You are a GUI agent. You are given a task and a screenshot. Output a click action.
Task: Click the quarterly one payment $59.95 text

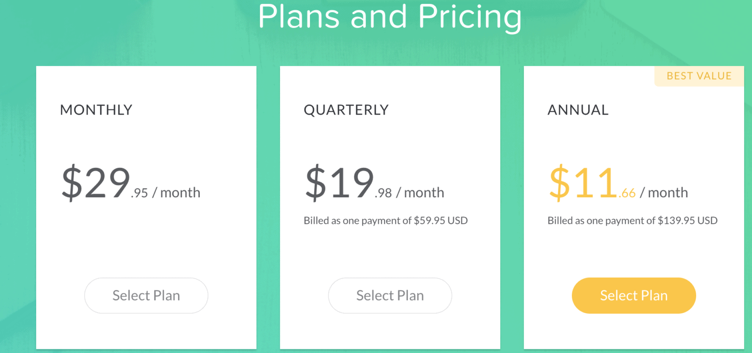pos(385,220)
